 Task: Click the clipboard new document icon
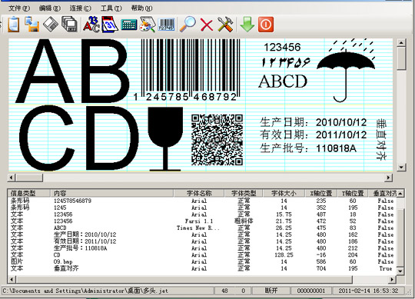(14, 25)
